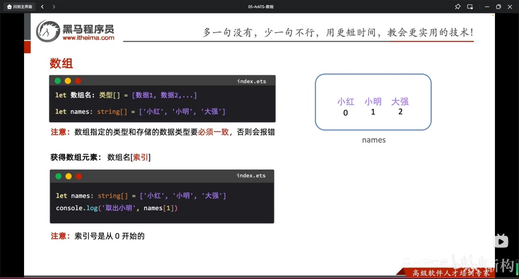
Task: Click the names array diagram box
Action: click(x=373, y=102)
